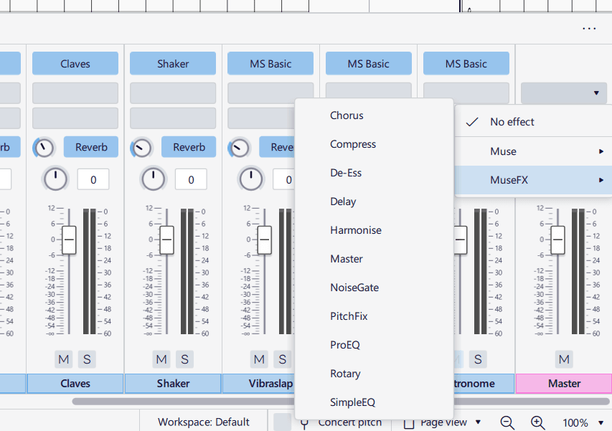This screenshot has width=612, height=431.
Task: Click Shaker pan value field
Action: click(191, 179)
